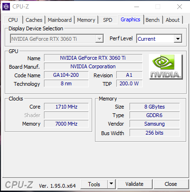Click the 200.0 W TDP value
The height and width of the screenshot is (192, 190).
tap(129, 83)
